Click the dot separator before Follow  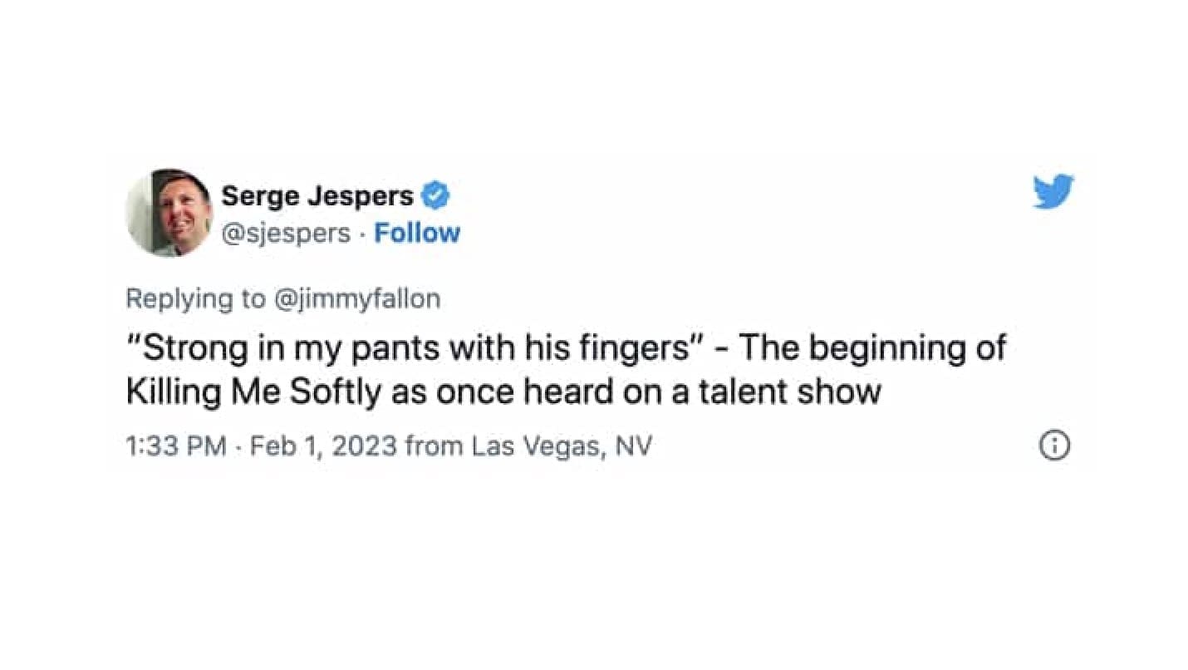[x=362, y=234]
